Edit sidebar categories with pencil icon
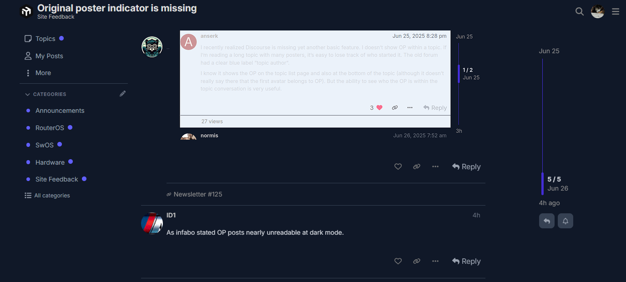Image resolution: width=626 pixels, height=282 pixels. pyautogui.click(x=122, y=94)
